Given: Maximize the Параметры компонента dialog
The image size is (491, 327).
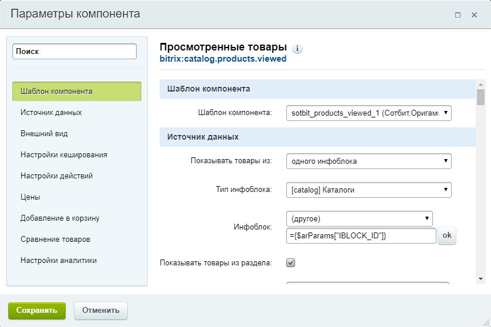Looking at the screenshot, I should point(458,15).
